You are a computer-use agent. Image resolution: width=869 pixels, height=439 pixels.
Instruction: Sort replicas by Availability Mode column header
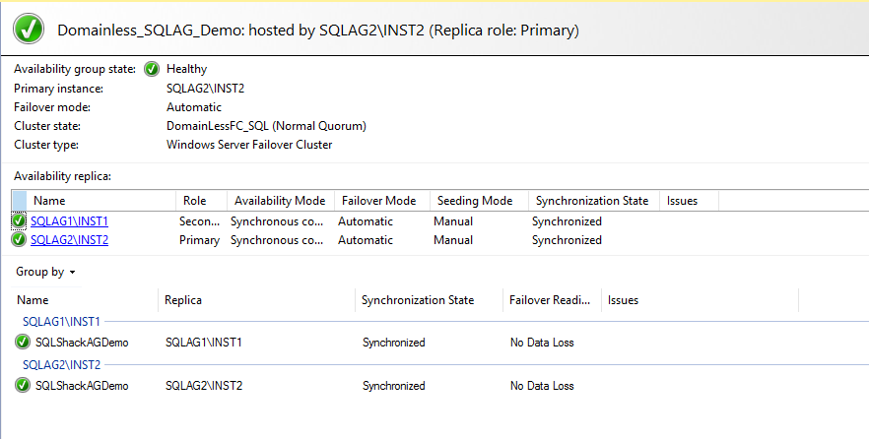pos(280,201)
